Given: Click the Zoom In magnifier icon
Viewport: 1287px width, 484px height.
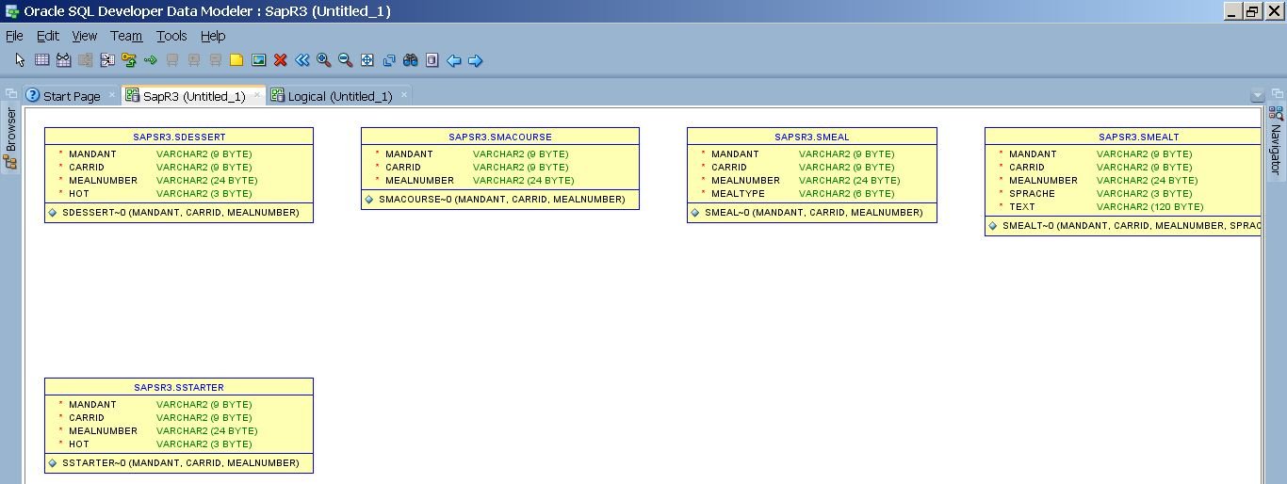Looking at the screenshot, I should (323, 60).
